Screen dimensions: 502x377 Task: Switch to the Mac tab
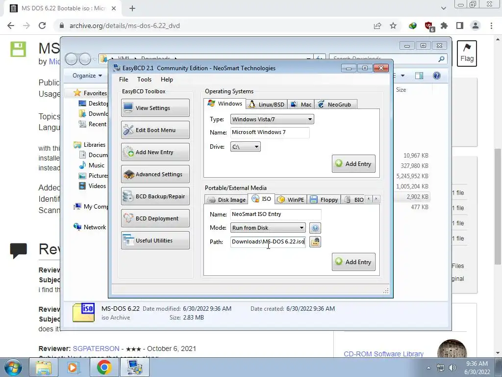(x=301, y=105)
